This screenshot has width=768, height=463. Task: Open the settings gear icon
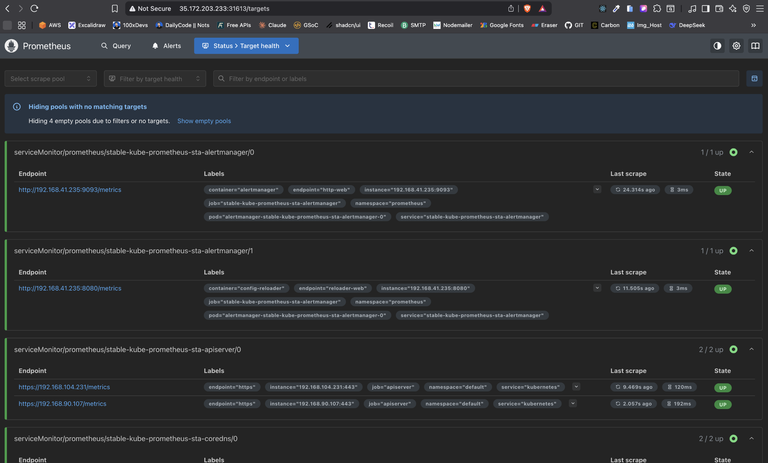[736, 46]
